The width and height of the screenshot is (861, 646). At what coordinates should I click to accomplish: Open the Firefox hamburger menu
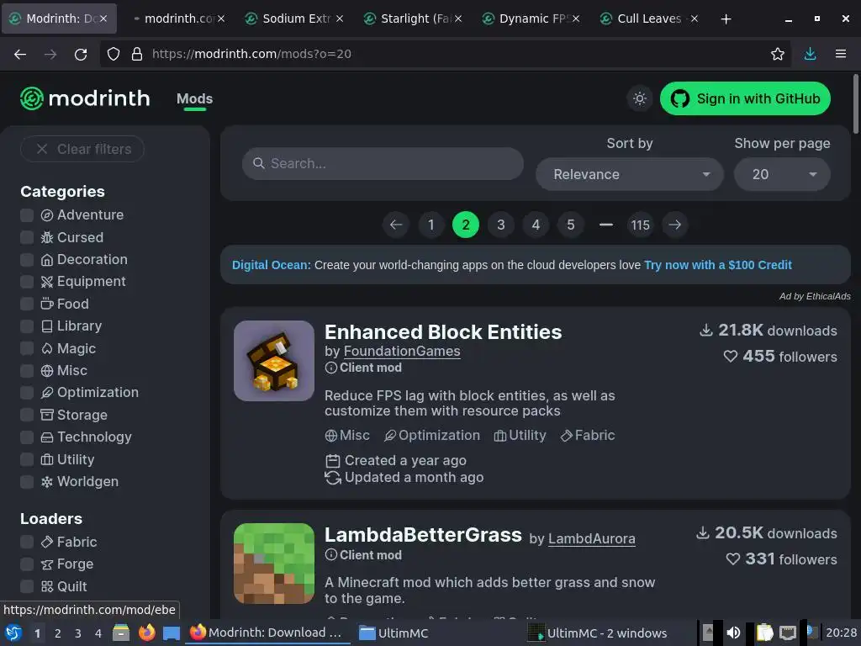841,54
